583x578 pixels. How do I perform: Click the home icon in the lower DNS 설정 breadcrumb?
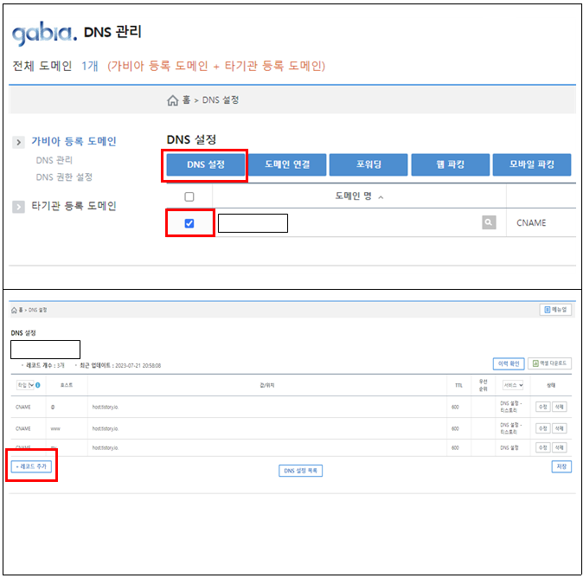tap(14, 310)
